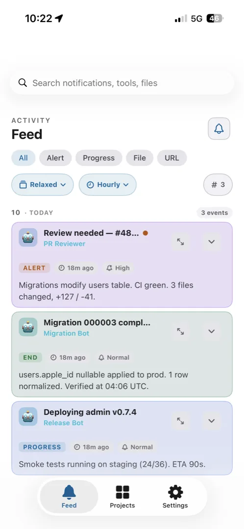Tap the Migration Bot robot avatar
Screen dimensions: 244x529
[x=28, y=327]
